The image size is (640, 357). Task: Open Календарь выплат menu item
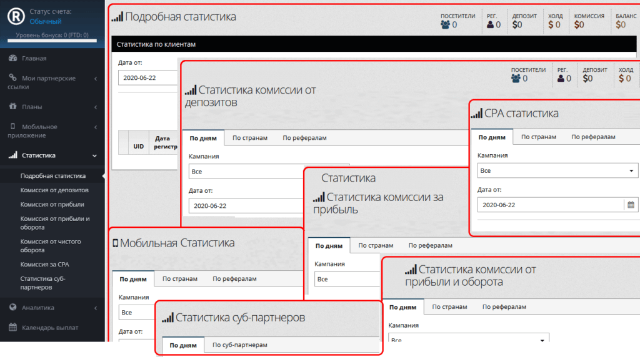point(50,328)
